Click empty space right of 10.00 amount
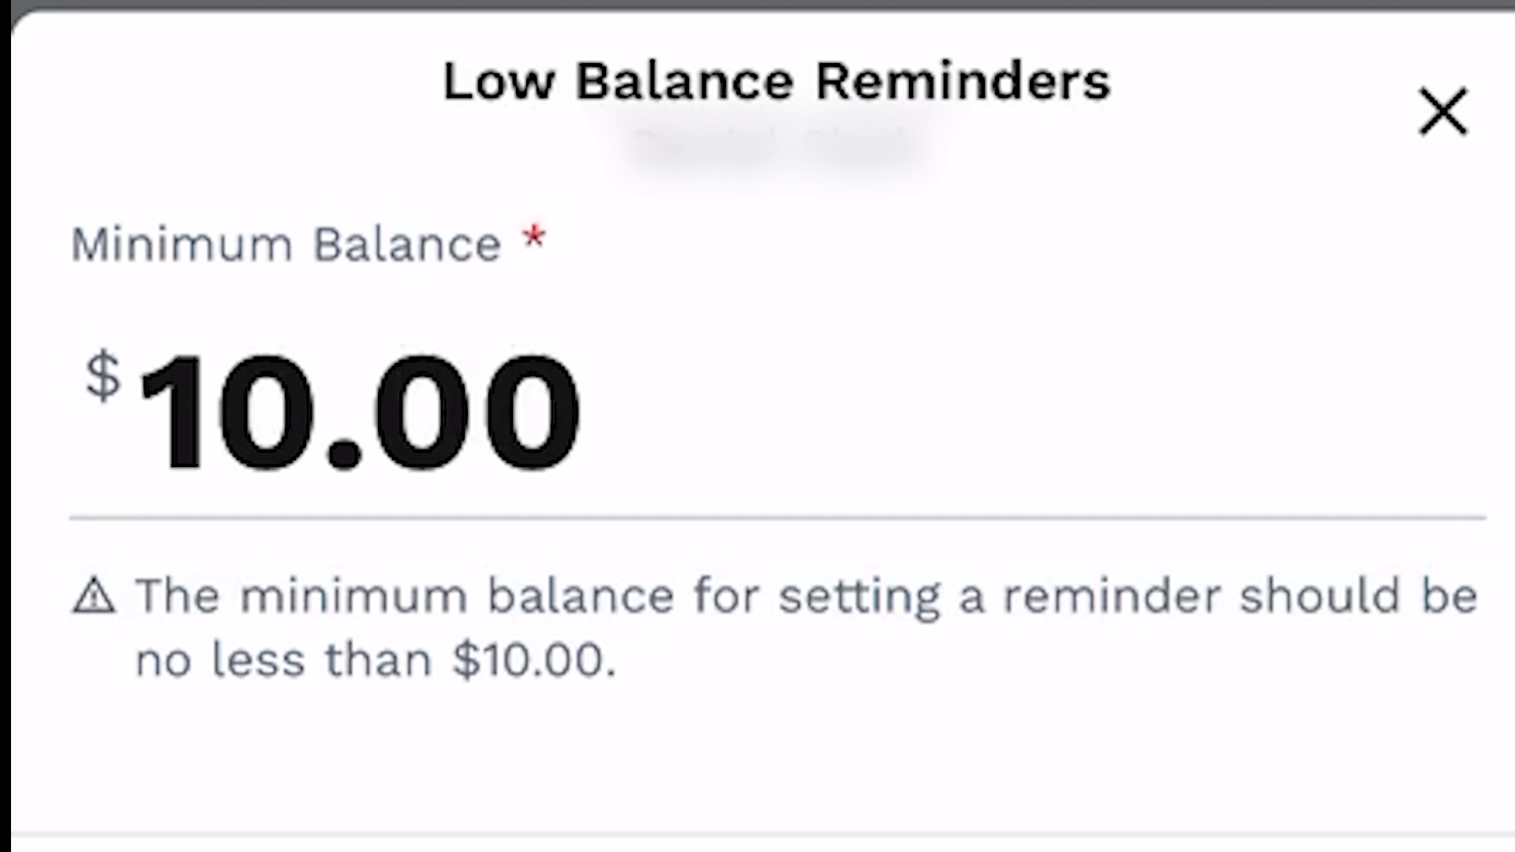1515x852 pixels. click(1026, 412)
